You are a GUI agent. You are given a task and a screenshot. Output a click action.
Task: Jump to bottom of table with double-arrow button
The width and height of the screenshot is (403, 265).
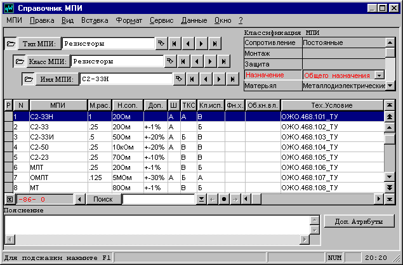point(389,188)
